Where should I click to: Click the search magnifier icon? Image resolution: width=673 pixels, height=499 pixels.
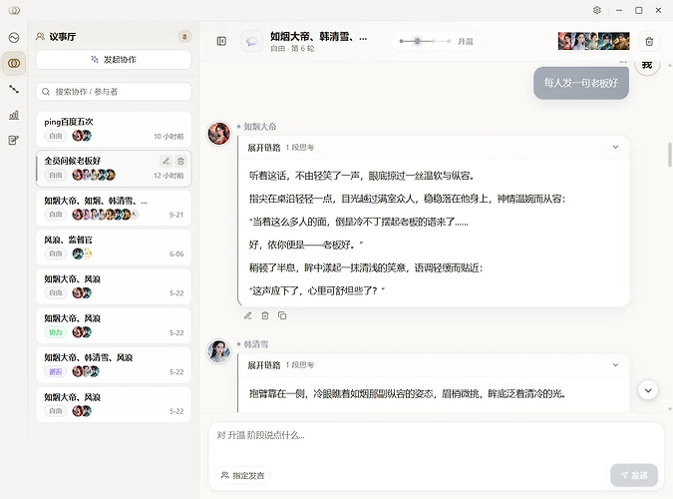click(46, 92)
